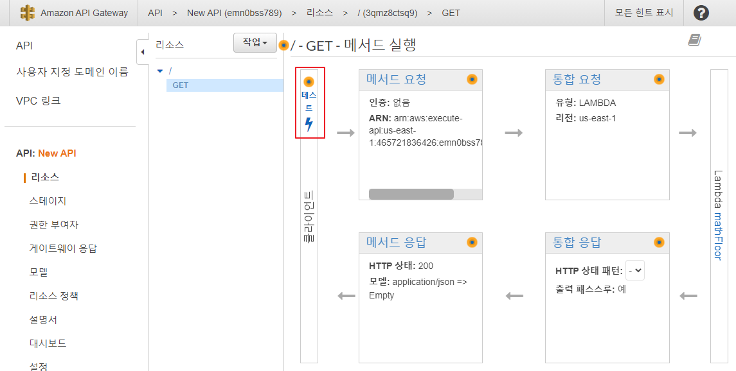The width and height of the screenshot is (736, 371).
Task: Select 모델 in API sidebar
Action: [x=39, y=272]
